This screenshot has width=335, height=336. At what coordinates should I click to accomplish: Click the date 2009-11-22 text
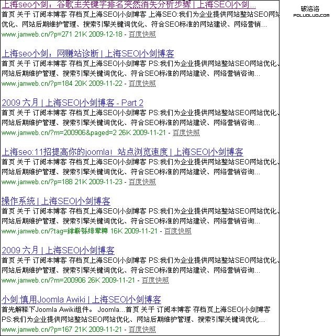click(105, 84)
